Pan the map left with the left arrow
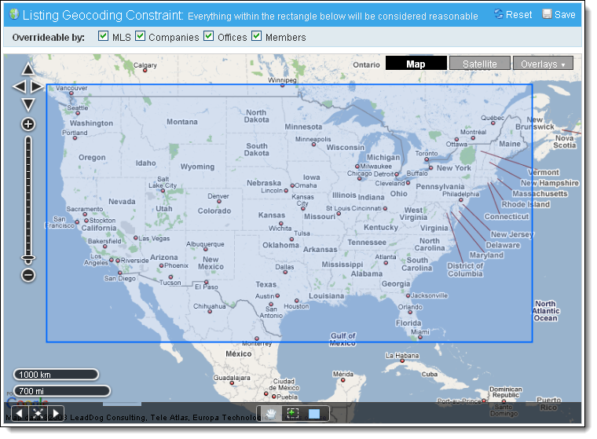 (20, 87)
